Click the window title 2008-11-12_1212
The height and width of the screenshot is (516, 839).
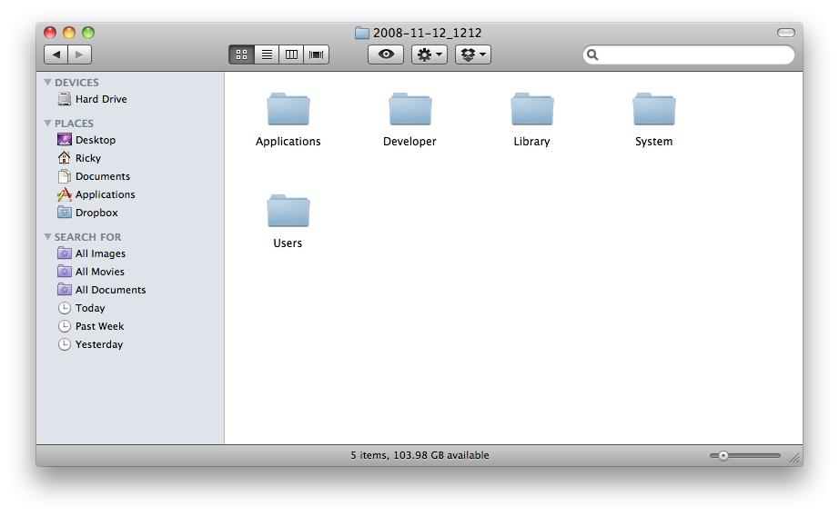click(428, 33)
